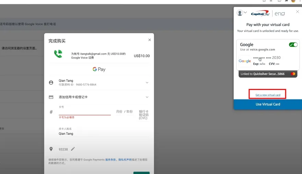This screenshot has width=302, height=174.
Task: Collapse the 添加信用卡或借记卡 section
Action: (147, 97)
